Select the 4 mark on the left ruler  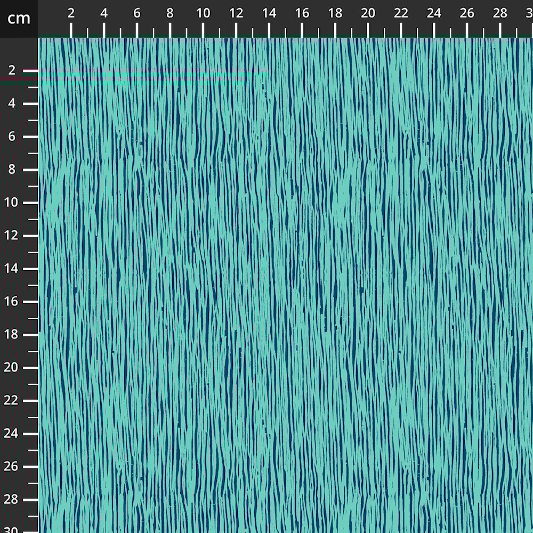pyautogui.click(x=12, y=104)
